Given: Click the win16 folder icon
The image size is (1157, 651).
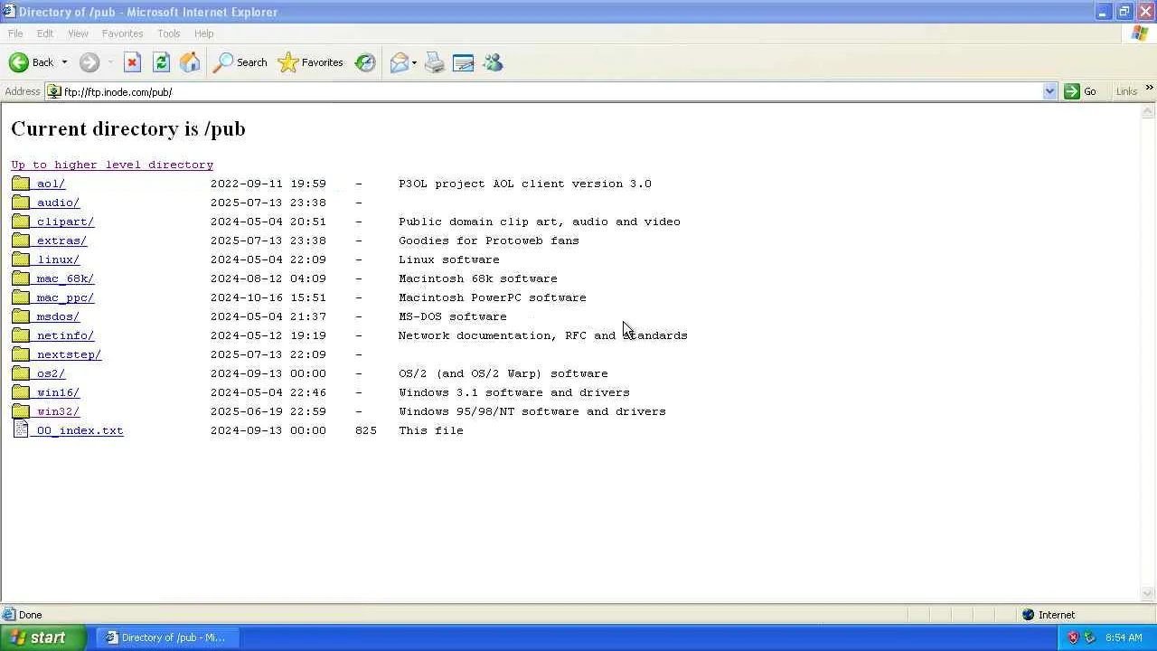Looking at the screenshot, I should [x=21, y=392].
